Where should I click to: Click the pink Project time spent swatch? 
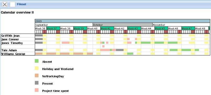tap(37, 90)
